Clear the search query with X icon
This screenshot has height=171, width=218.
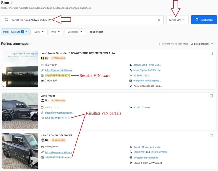pyautogui.click(x=159, y=20)
